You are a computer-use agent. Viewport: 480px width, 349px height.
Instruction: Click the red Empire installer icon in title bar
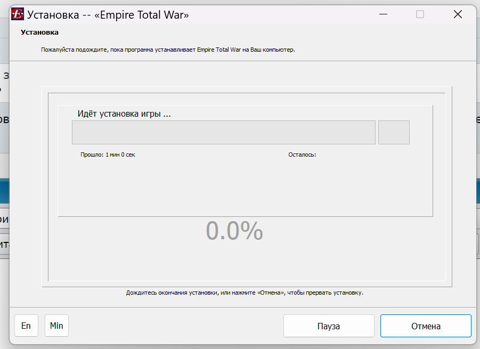(x=18, y=14)
